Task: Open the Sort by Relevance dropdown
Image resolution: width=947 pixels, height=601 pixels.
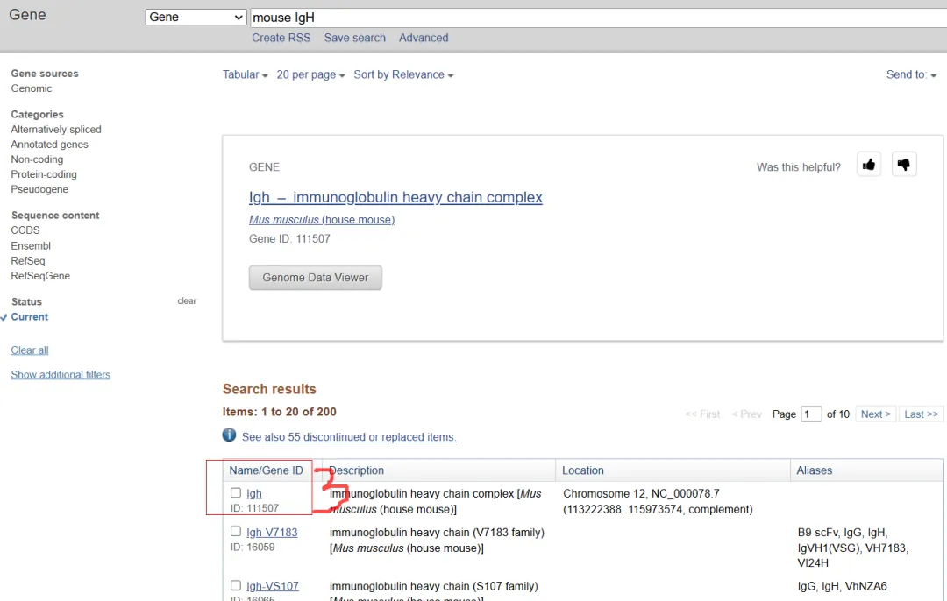Action: pyautogui.click(x=403, y=74)
